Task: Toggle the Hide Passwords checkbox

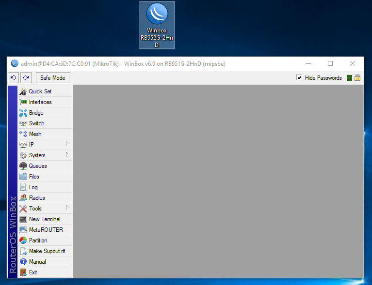Action: point(299,77)
